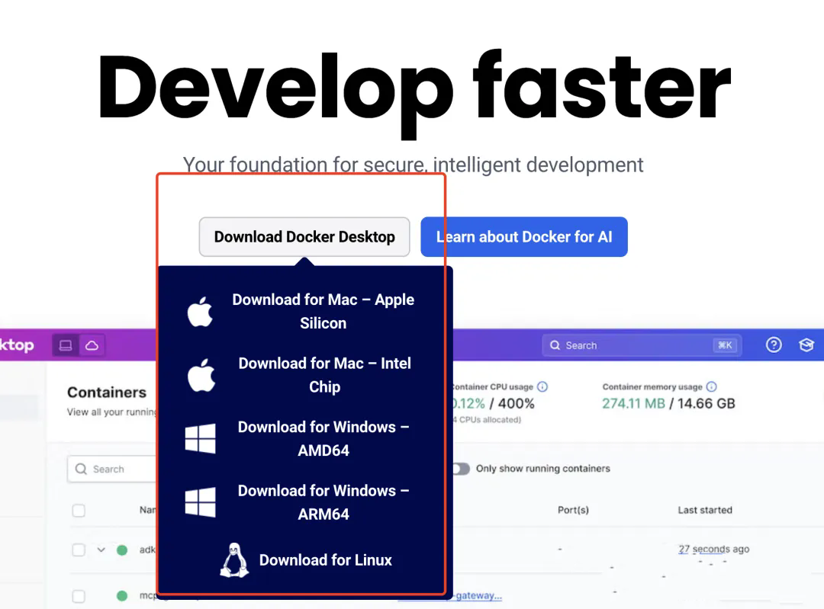This screenshot has height=609, width=824.
Task: Click the Port(s) column header
Action: (573, 510)
